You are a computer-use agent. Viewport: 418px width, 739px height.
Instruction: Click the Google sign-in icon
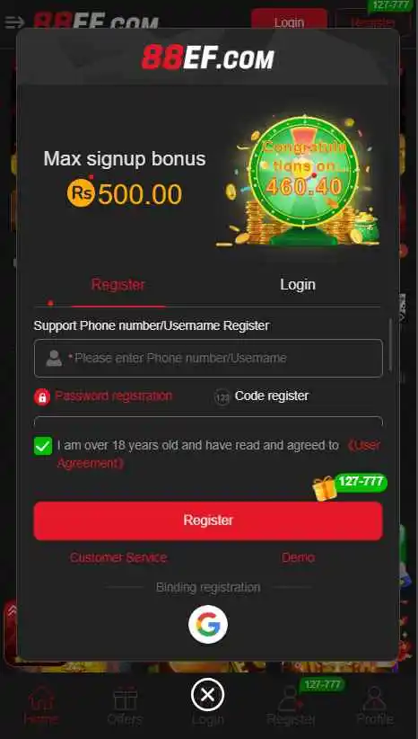(x=208, y=625)
